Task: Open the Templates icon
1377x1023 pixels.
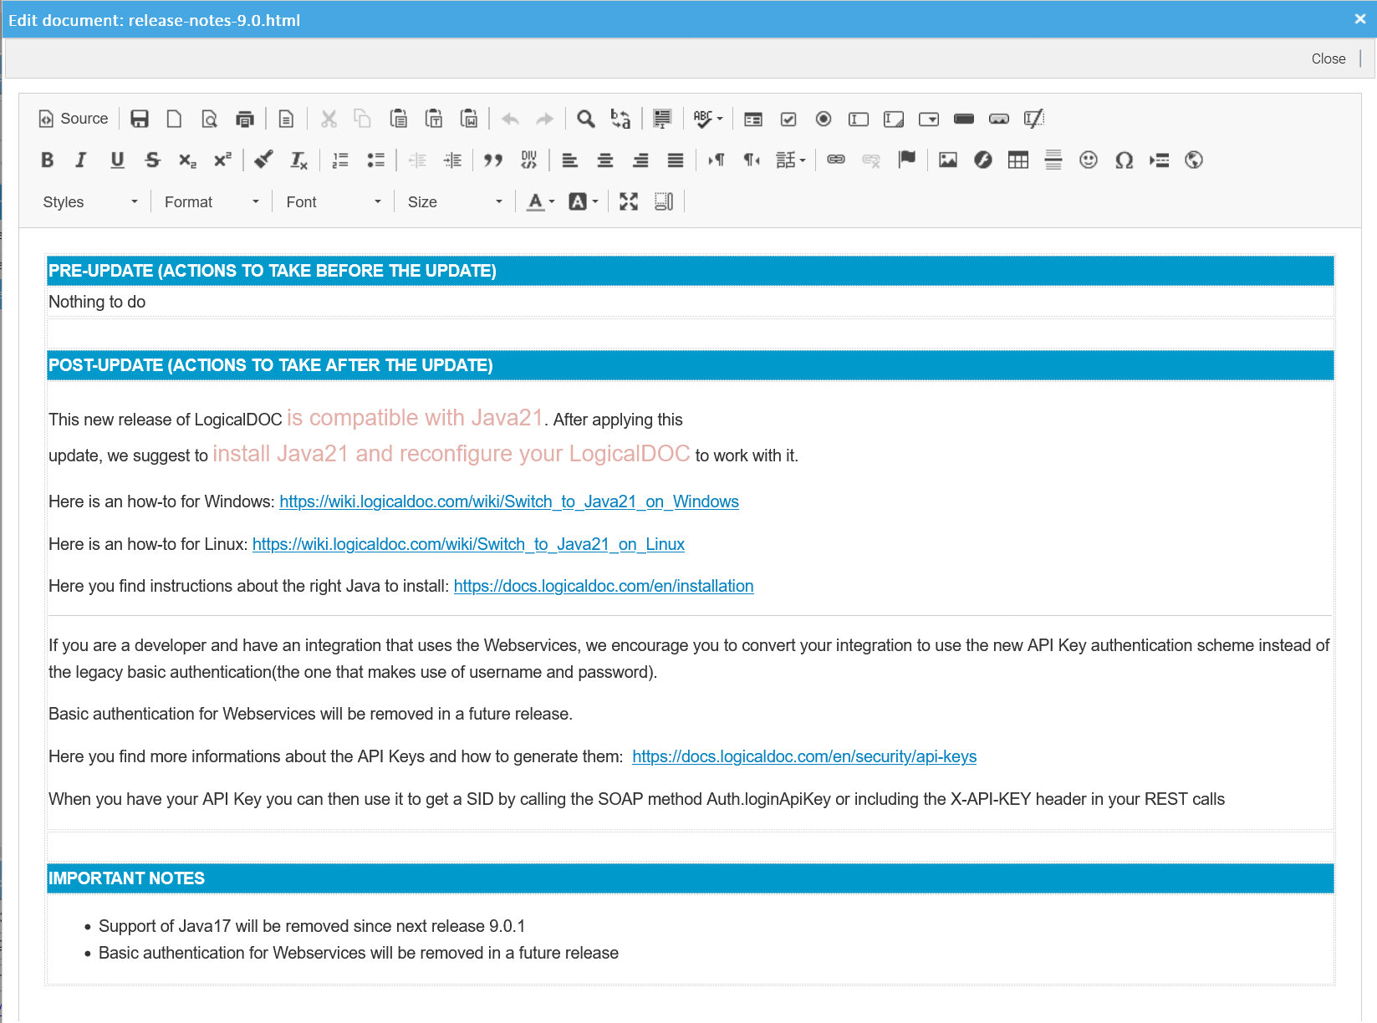Action: point(286,119)
